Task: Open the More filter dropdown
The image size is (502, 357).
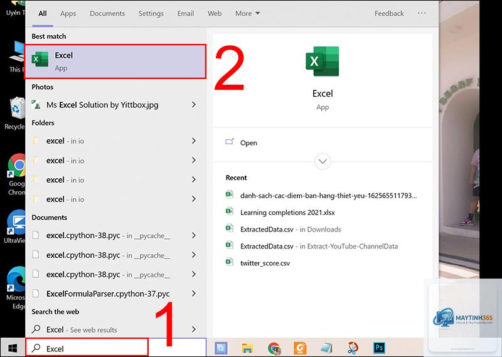Action: (247, 13)
